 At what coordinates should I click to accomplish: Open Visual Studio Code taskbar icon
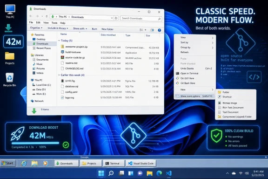169,173
